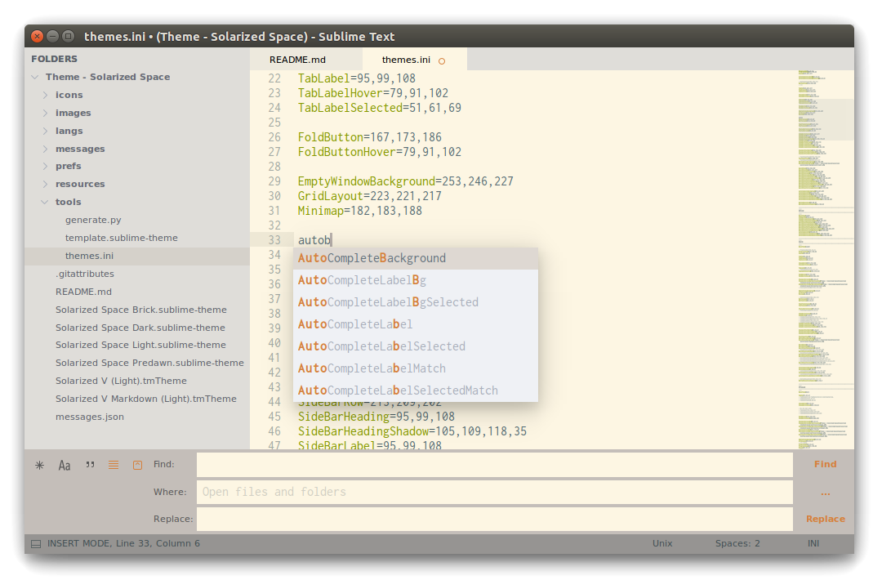This screenshot has height=580, width=882.
Task: Toggle show context lines option
Action: coord(114,465)
